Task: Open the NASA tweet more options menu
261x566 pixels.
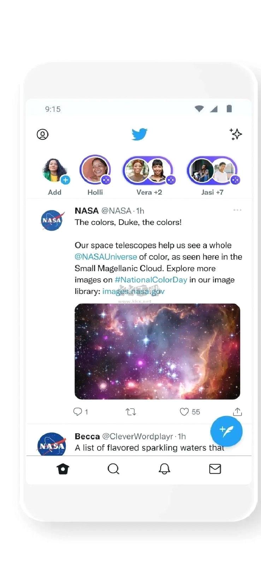Action: [x=237, y=210]
